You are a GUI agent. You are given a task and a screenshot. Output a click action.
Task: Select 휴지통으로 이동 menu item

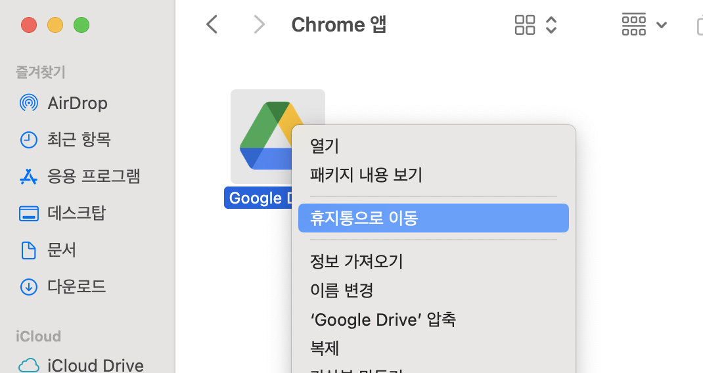[434, 218]
